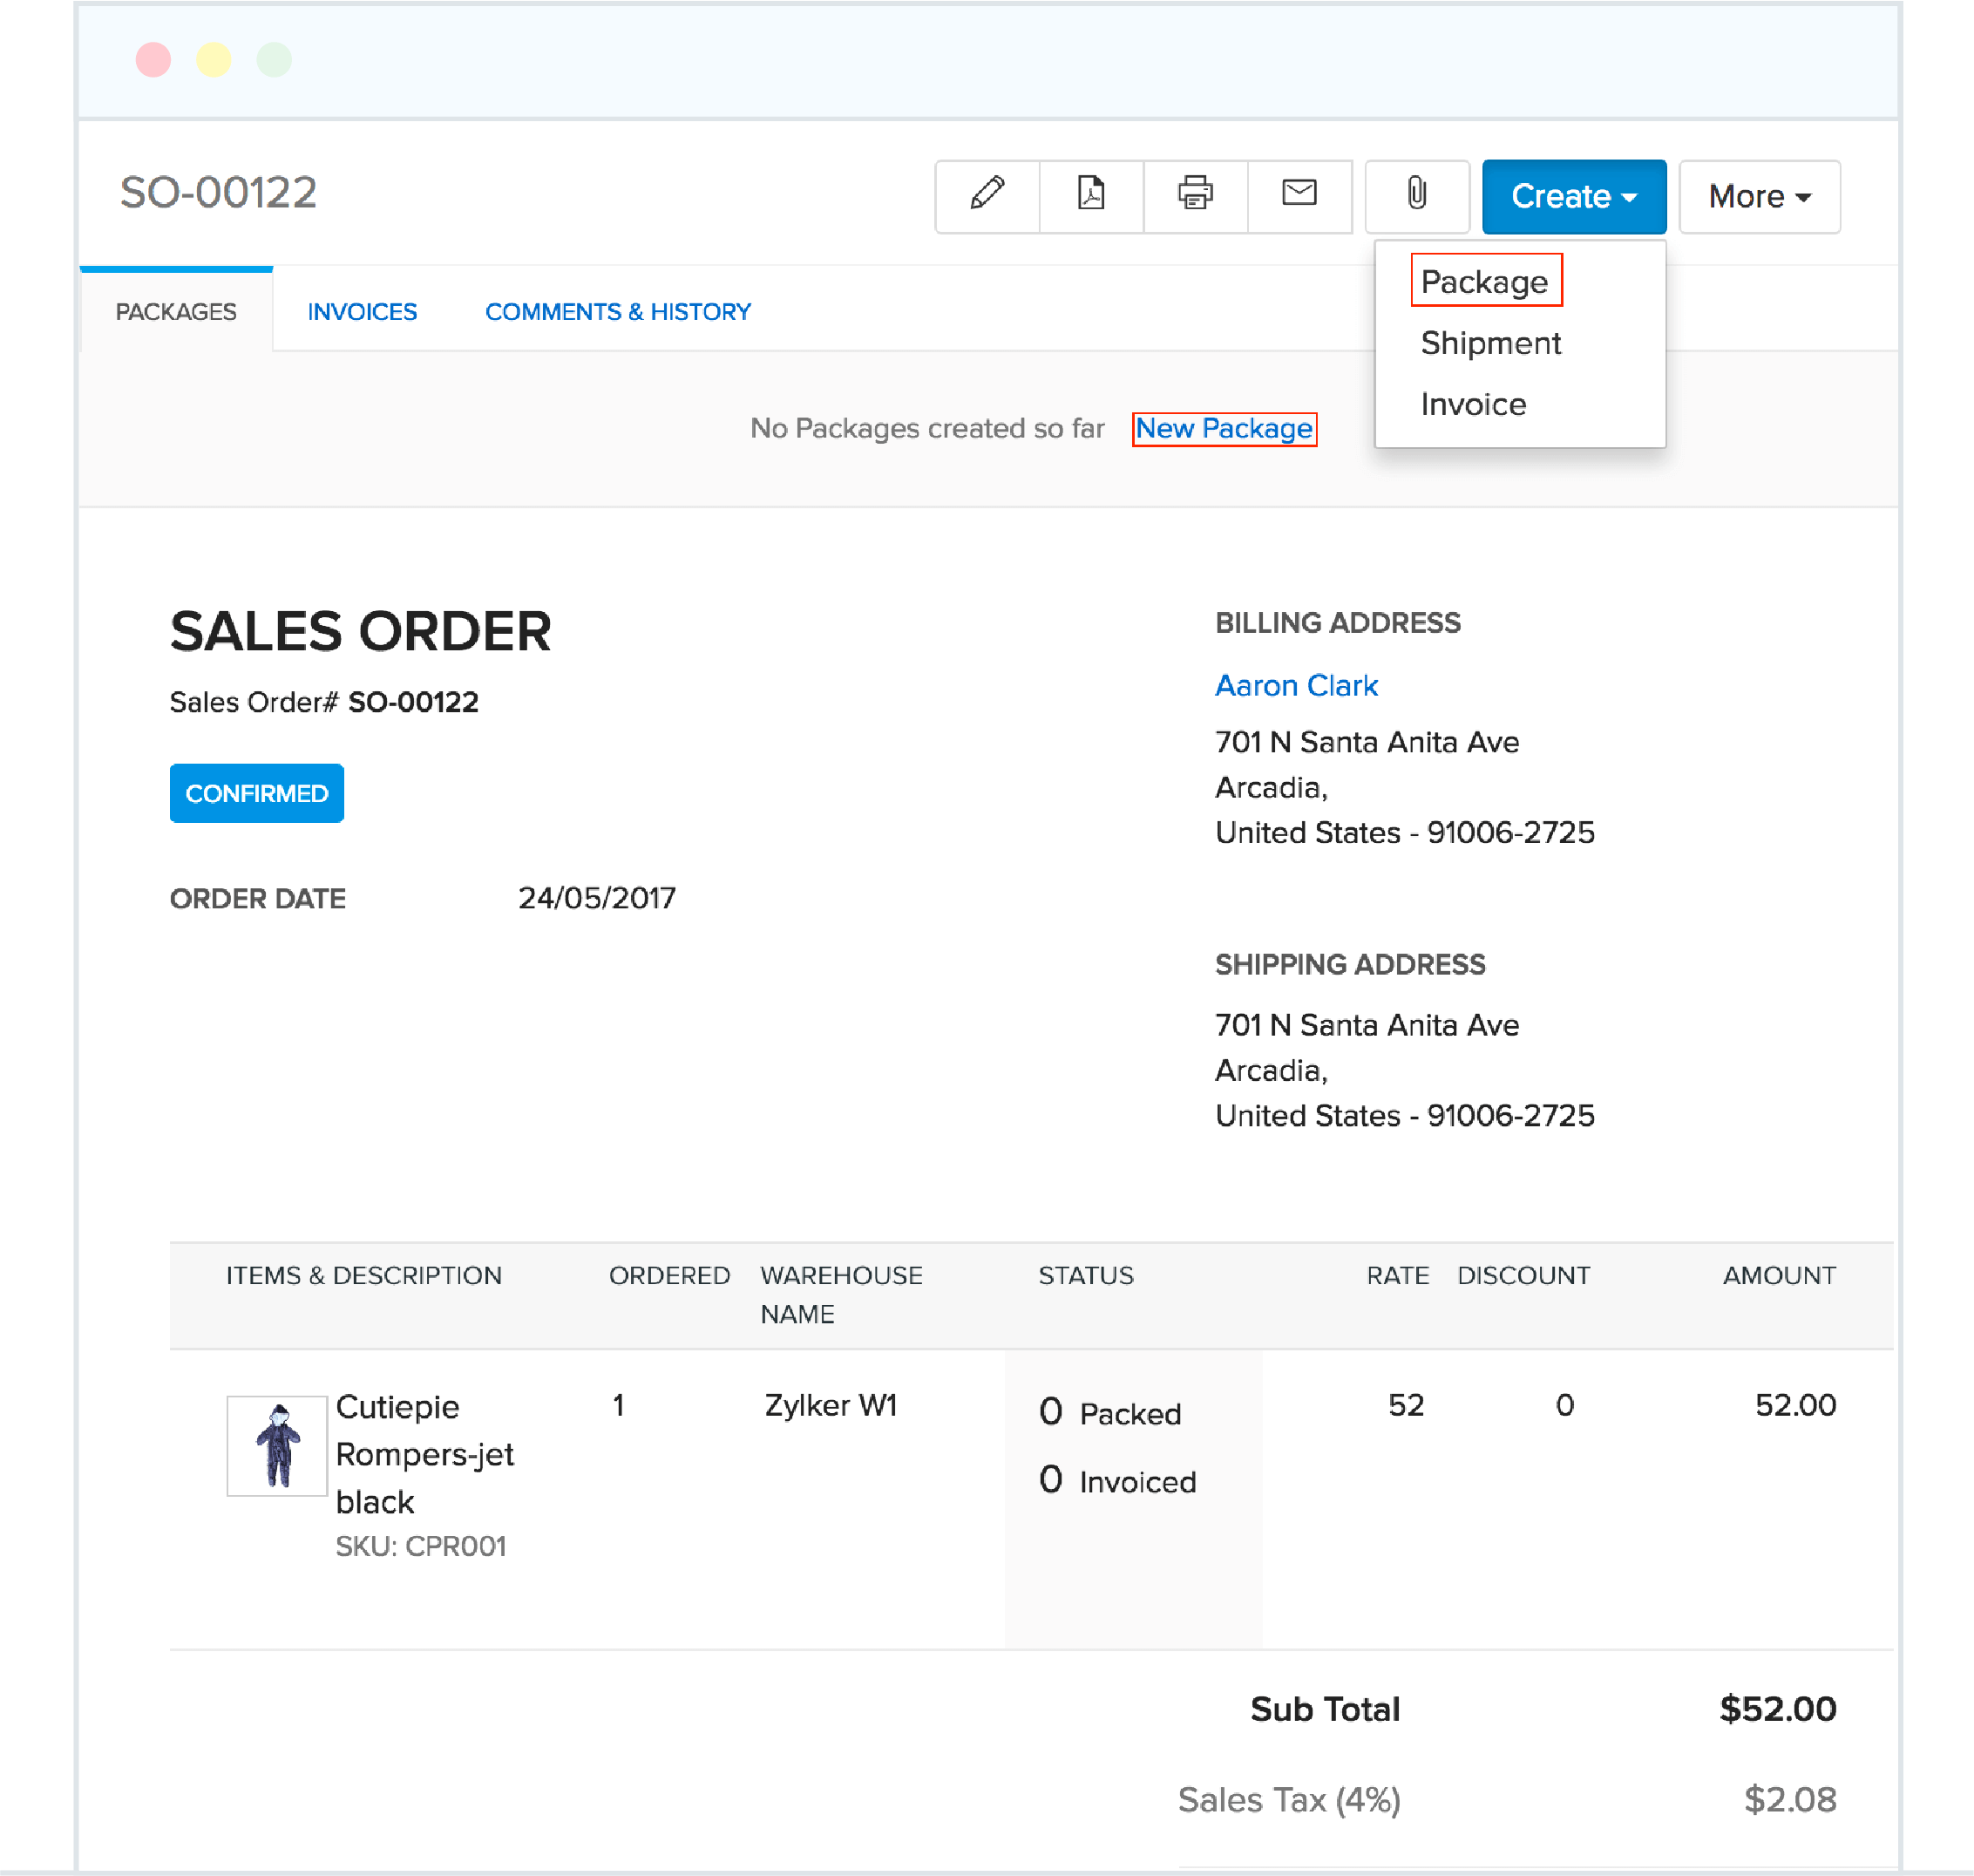Email this sales order
This screenshot has height=1876, width=1974.
1299,196
